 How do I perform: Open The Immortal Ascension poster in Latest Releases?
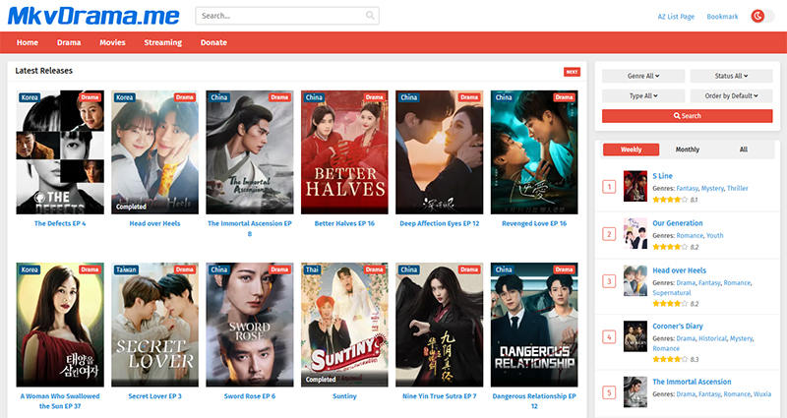[250, 152]
